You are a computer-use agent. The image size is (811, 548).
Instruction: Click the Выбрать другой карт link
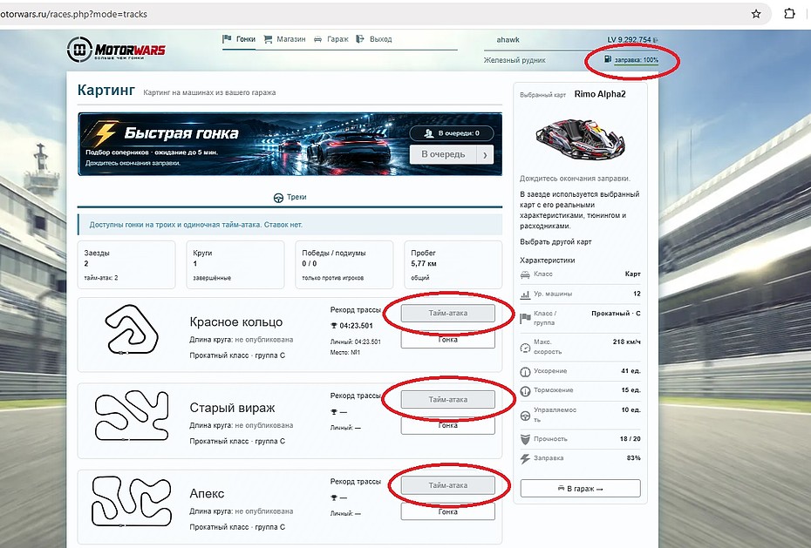click(x=555, y=241)
